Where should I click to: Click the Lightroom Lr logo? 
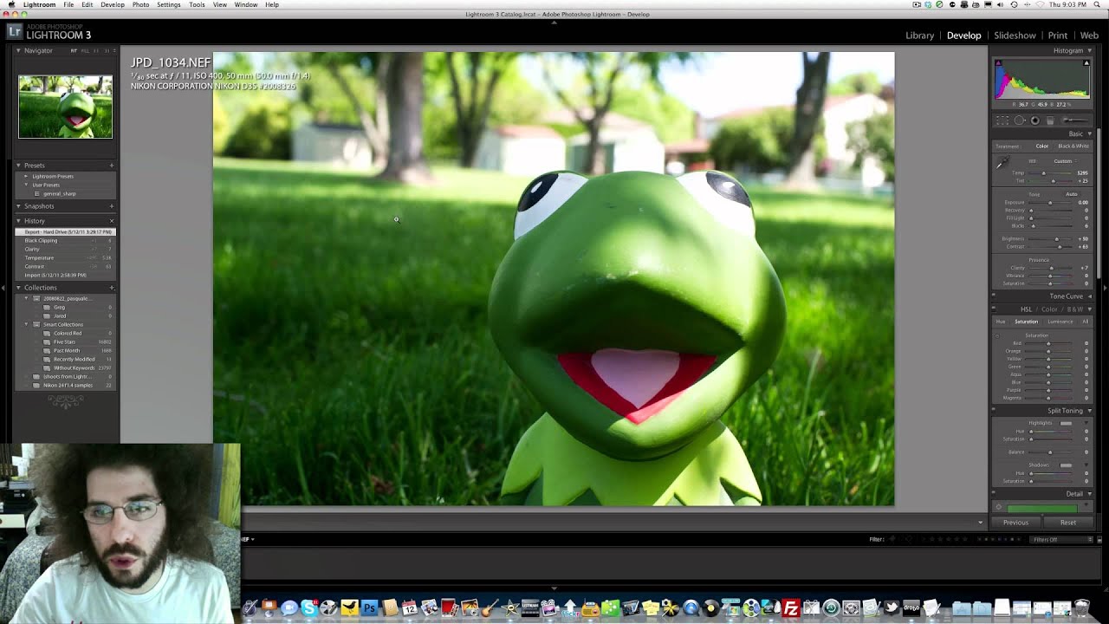14,31
